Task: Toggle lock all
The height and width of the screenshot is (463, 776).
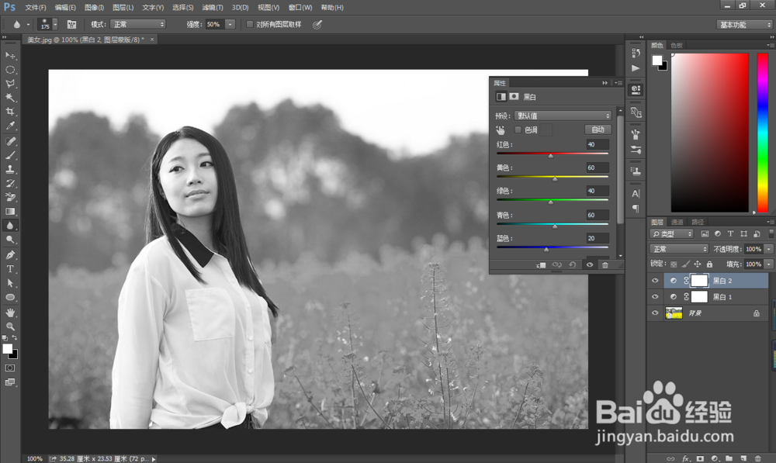Action: tap(709, 264)
